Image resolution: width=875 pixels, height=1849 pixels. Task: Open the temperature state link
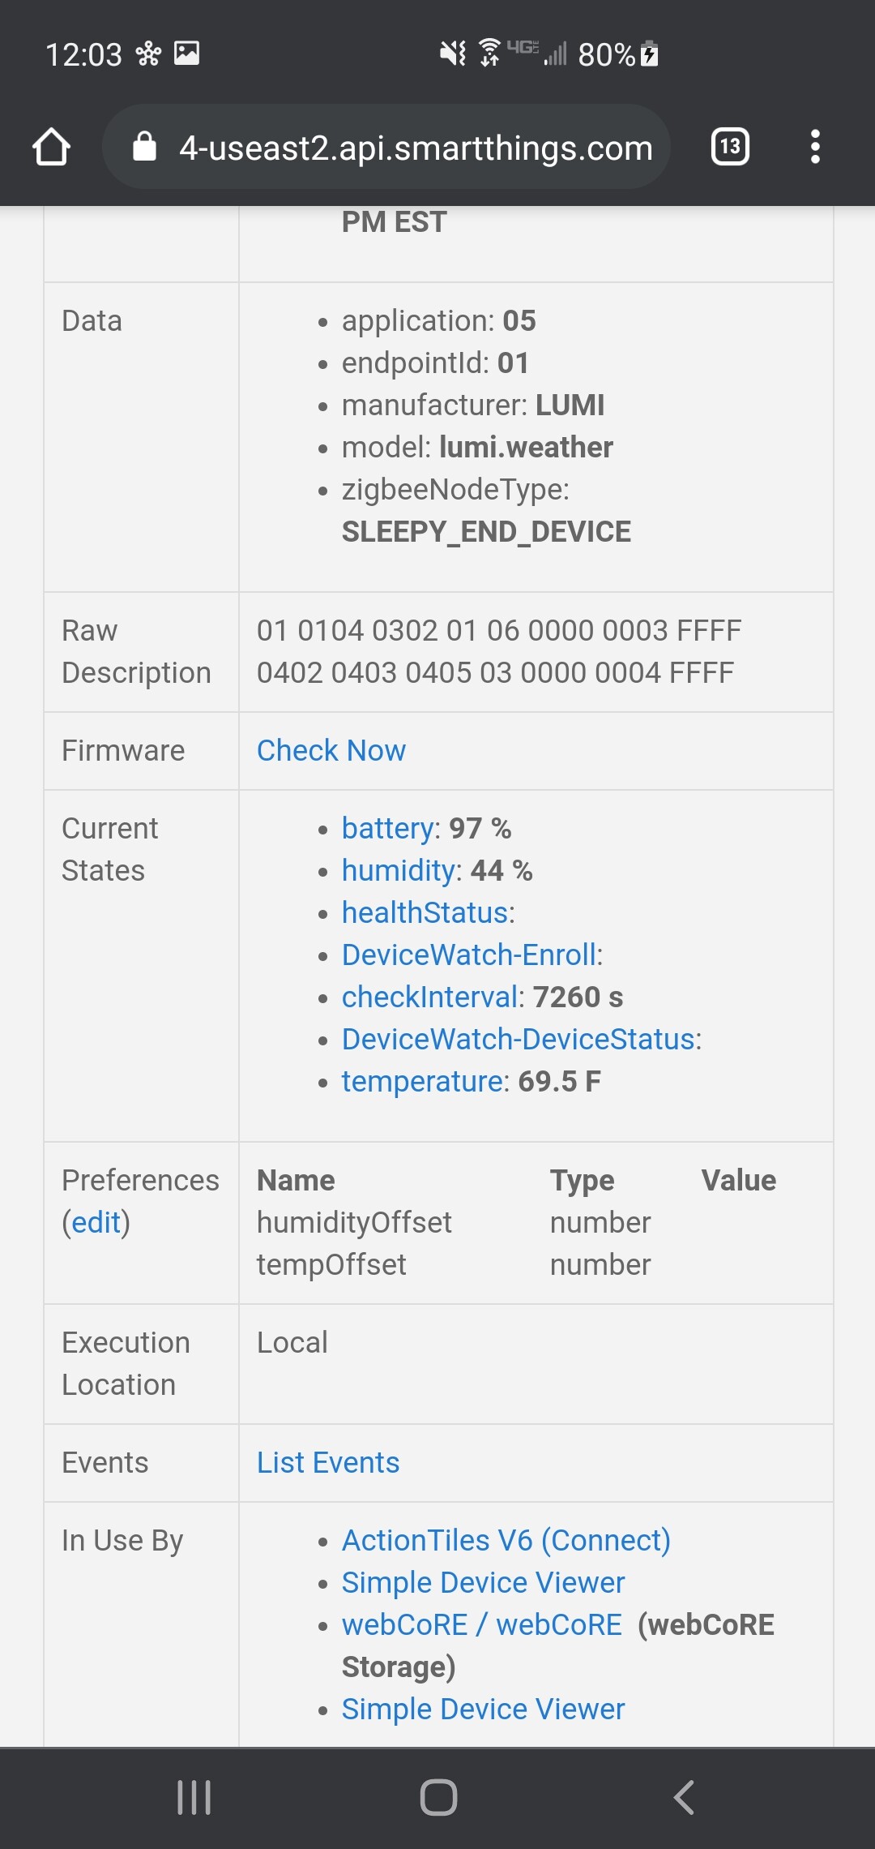423,1082
